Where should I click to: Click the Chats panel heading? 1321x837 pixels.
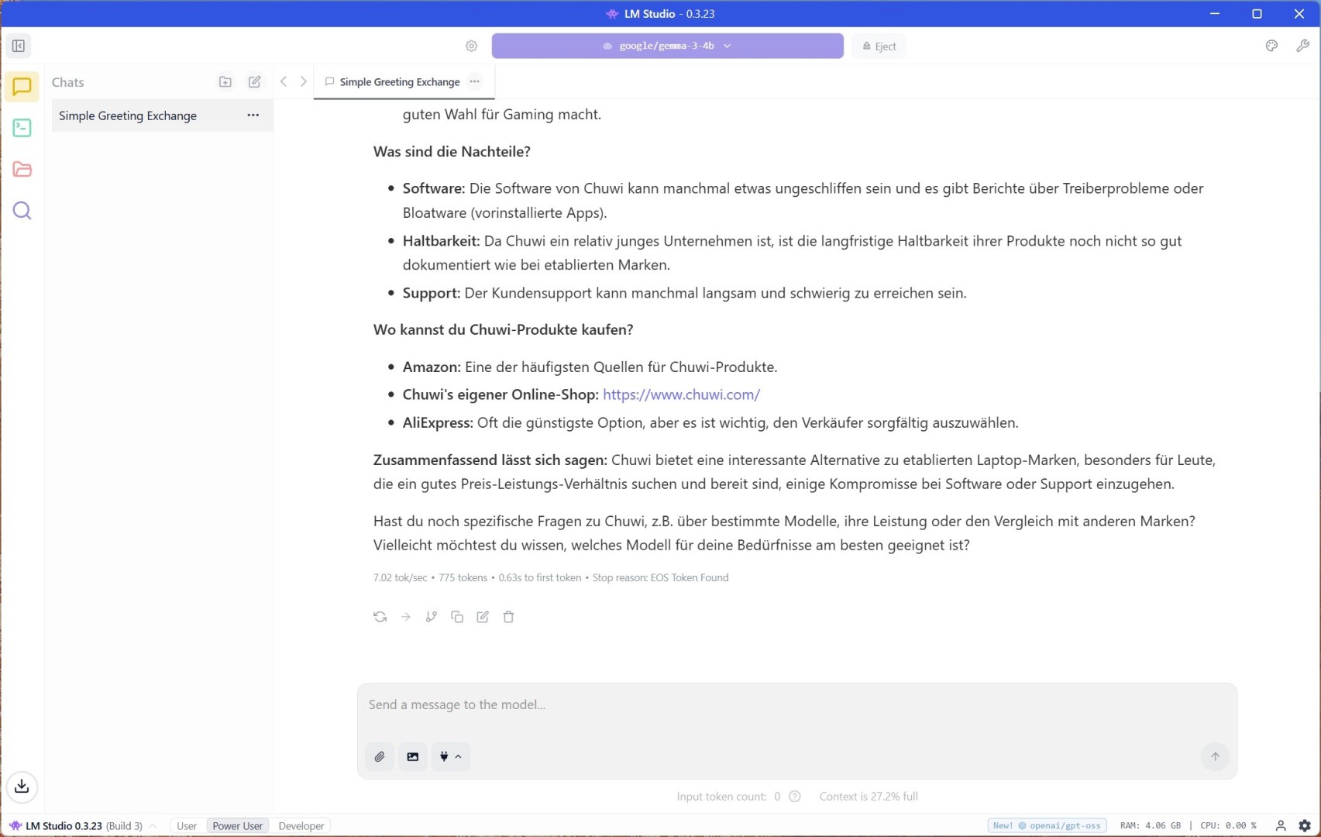(x=68, y=82)
